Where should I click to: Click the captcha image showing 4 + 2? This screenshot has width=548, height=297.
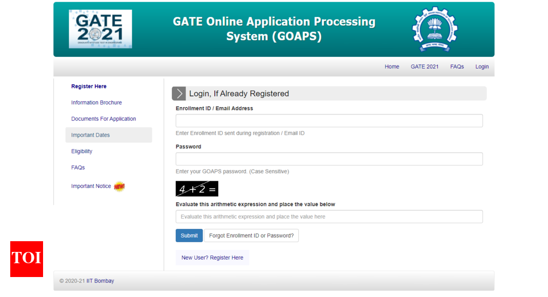click(197, 189)
